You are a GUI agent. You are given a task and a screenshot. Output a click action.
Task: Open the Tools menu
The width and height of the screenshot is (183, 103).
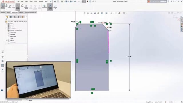click(x=35, y=1)
